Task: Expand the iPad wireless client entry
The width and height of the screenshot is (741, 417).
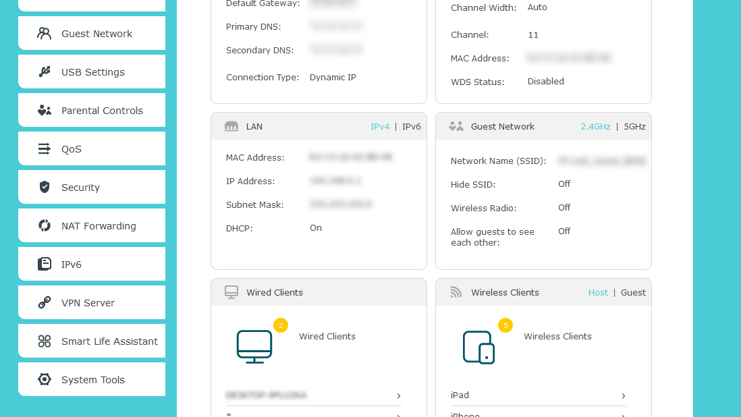Action: (623, 396)
